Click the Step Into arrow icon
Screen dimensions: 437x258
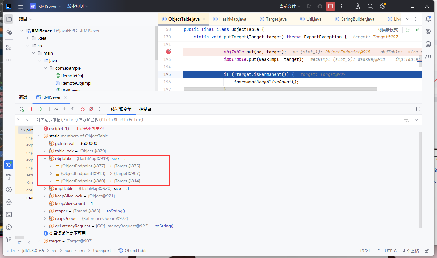pos(64,109)
